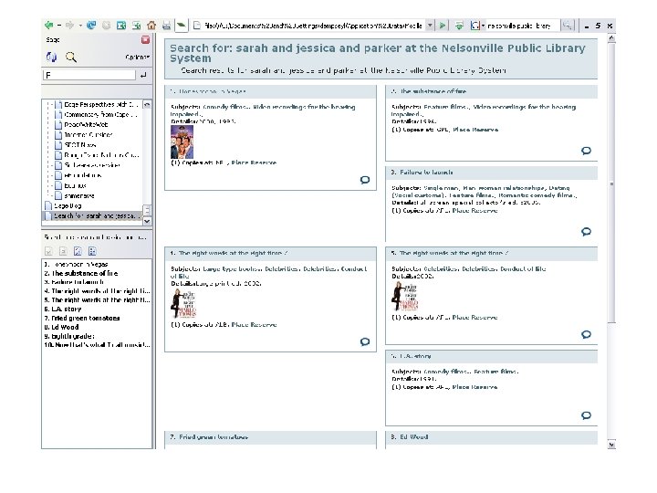Toggle the Sage sidebar leaf icon
This screenshot has height=493, width=657.
click(181, 26)
